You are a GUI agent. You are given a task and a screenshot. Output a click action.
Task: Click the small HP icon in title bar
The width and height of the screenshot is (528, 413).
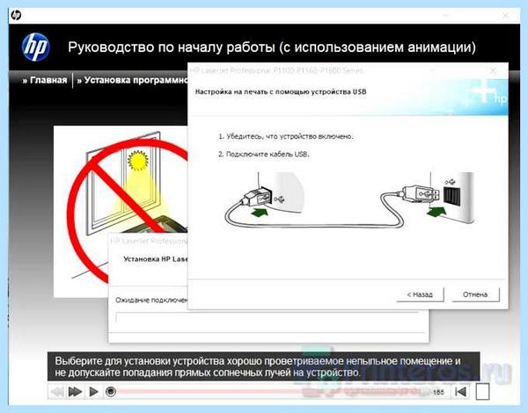tap(16, 16)
